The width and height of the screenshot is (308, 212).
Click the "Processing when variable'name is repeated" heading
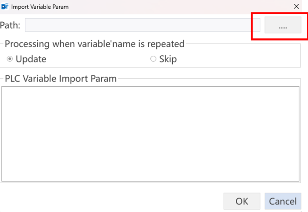click(94, 44)
